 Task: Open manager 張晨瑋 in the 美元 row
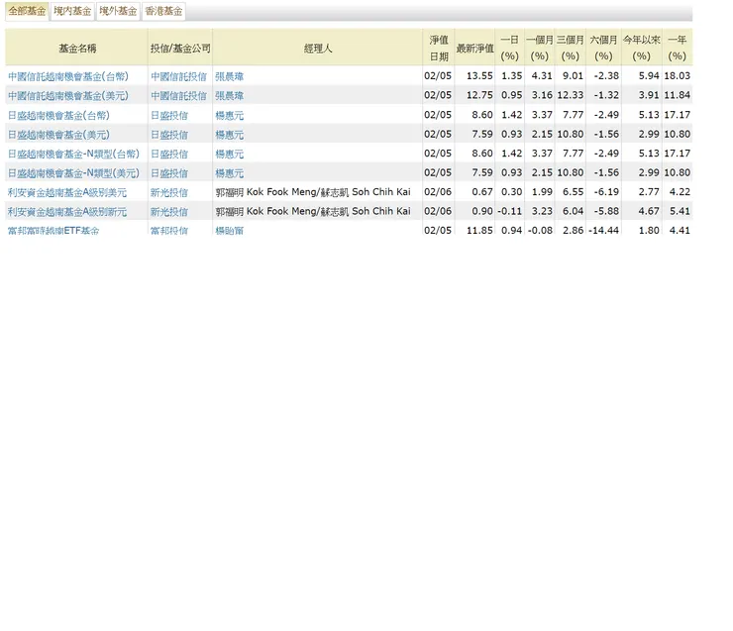tap(230, 96)
